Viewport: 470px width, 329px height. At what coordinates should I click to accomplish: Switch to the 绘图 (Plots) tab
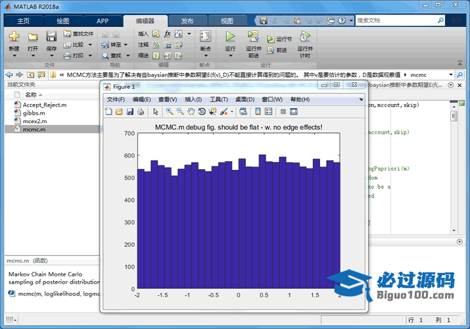(x=63, y=21)
